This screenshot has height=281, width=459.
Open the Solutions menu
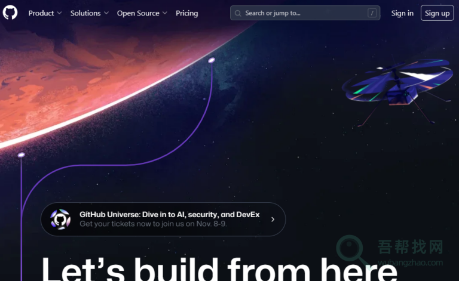(x=85, y=13)
